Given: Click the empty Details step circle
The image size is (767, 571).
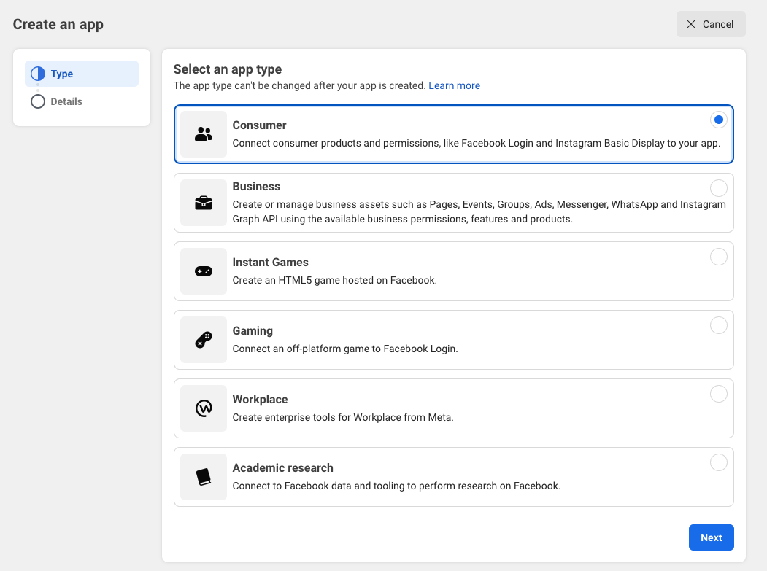Looking at the screenshot, I should (x=38, y=101).
